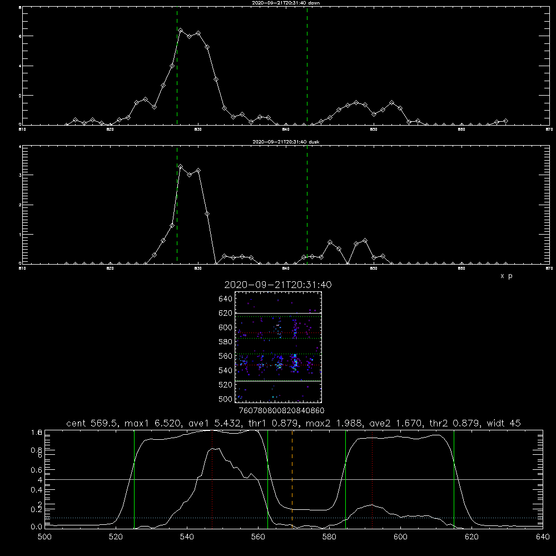Click the green boundary line at 525 in profile plot
556x556 pixels.
134,479
